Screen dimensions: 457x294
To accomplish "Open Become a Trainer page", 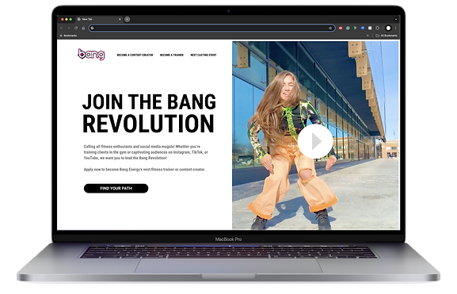I will (x=172, y=55).
